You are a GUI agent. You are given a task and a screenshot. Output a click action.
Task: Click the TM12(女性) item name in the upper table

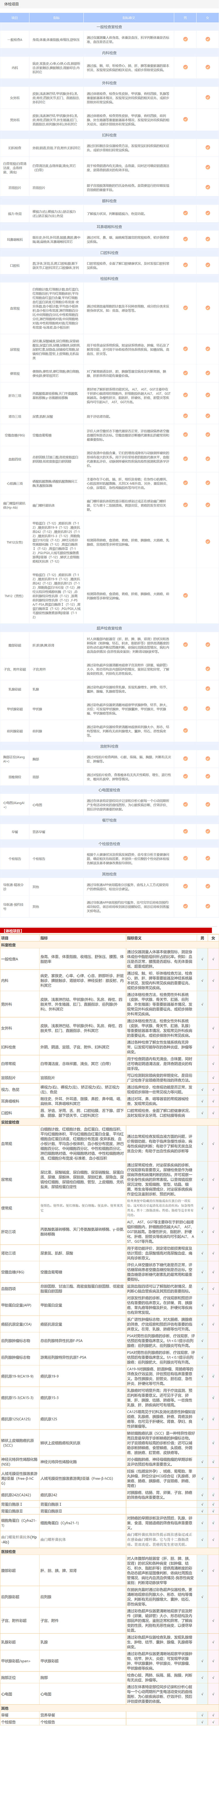(15, 542)
